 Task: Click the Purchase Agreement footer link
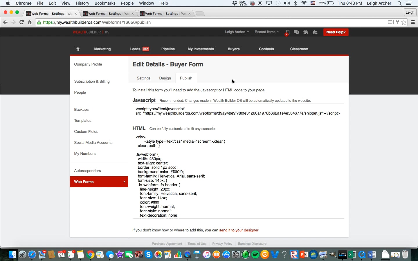(x=167, y=244)
